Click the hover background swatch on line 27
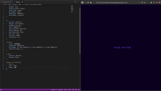Screen dimensions: 161x91 [18, 45]
